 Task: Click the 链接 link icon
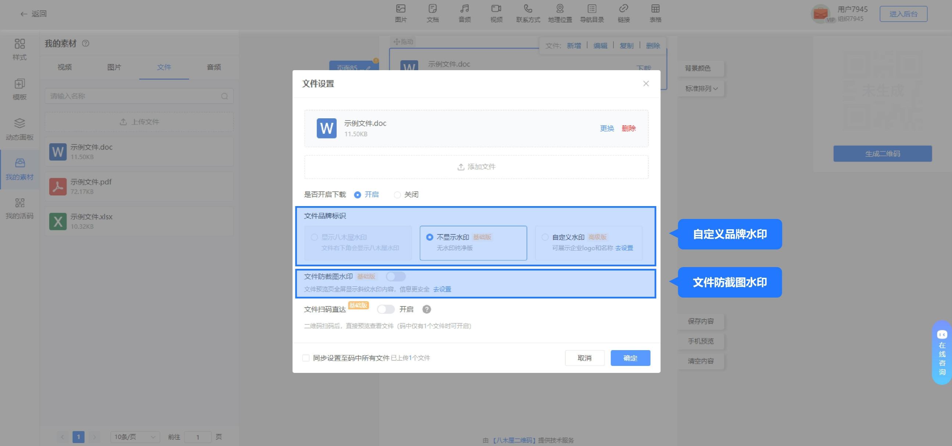point(623,8)
